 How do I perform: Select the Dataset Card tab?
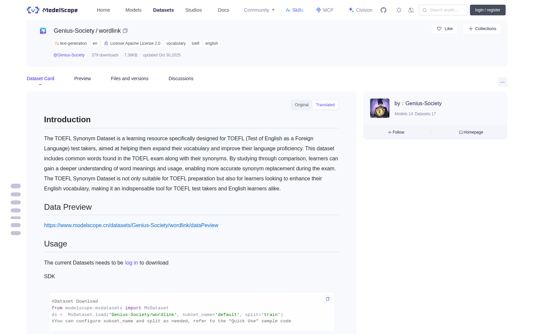pos(40,78)
